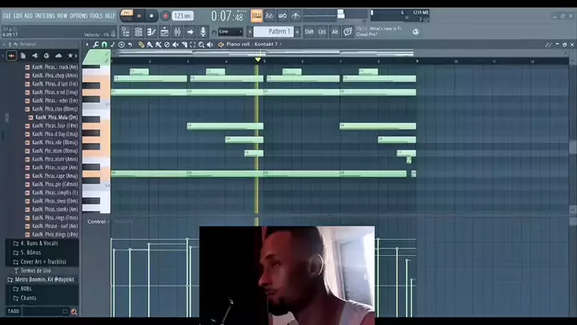The image size is (577, 325).
Task: Select the browser audio waveform tab icon
Action: [x=12, y=56]
